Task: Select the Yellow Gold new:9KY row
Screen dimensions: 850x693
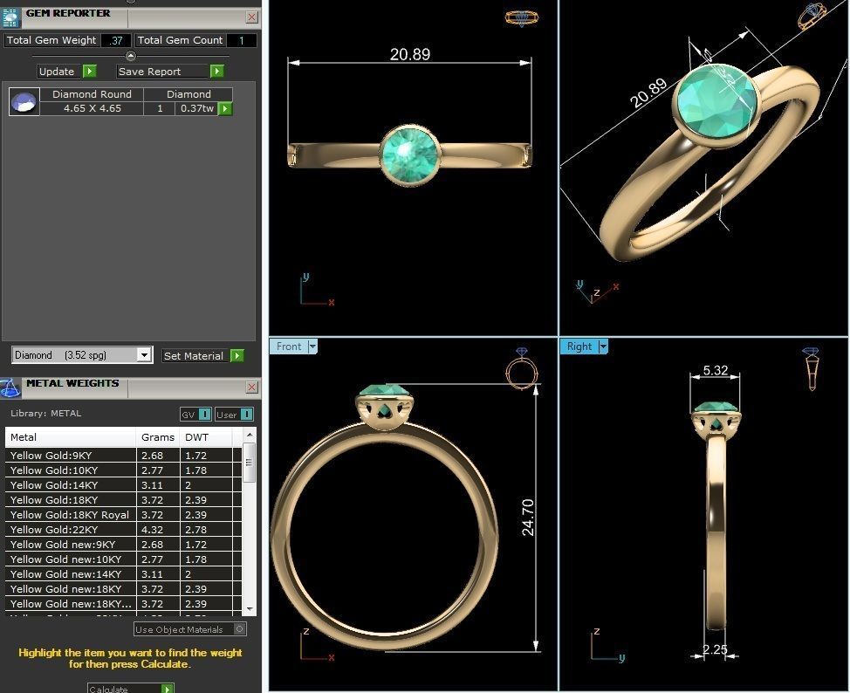Action: pos(123,545)
